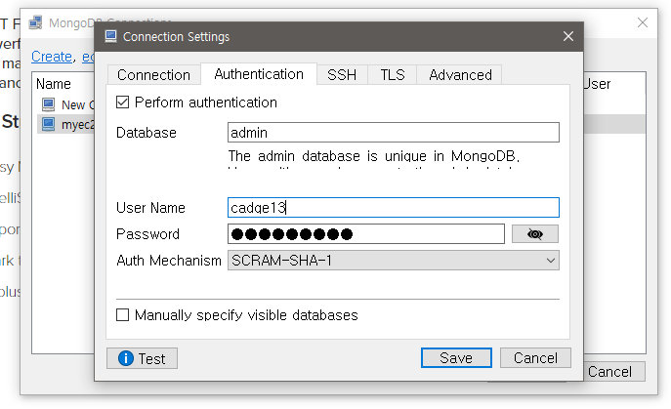Click the Name column header

[x=54, y=84]
